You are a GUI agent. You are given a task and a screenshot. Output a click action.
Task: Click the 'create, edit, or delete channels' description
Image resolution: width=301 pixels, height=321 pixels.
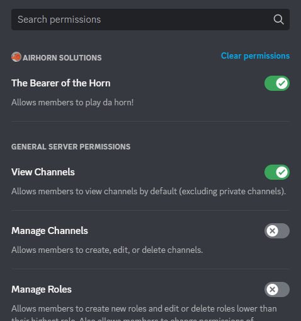pyautogui.click(x=107, y=250)
